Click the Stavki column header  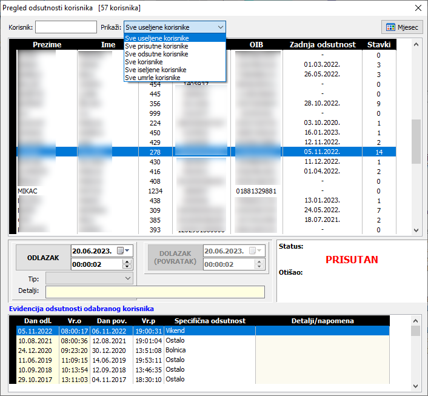coord(379,45)
